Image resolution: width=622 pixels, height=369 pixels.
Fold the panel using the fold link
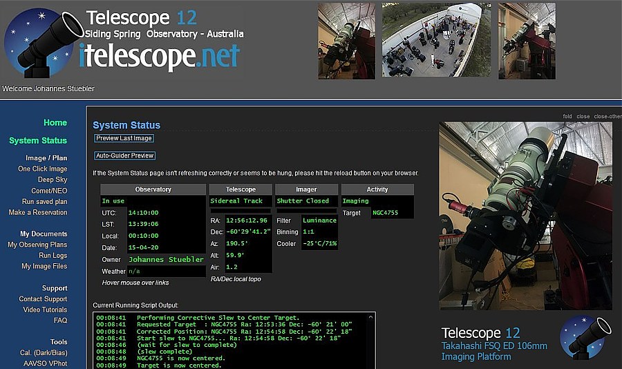567,117
